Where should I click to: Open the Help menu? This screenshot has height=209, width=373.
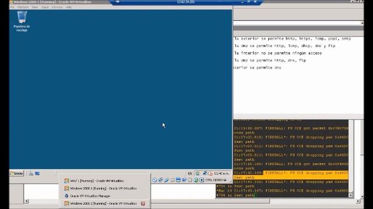pos(69,7)
